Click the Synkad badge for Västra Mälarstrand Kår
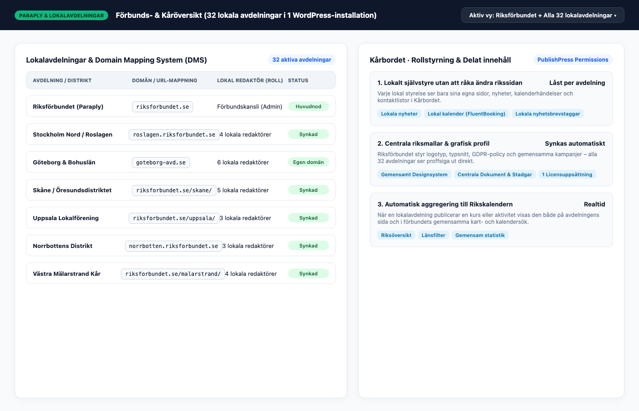The height and width of the screenshot is (411, 639). (309, 274)
